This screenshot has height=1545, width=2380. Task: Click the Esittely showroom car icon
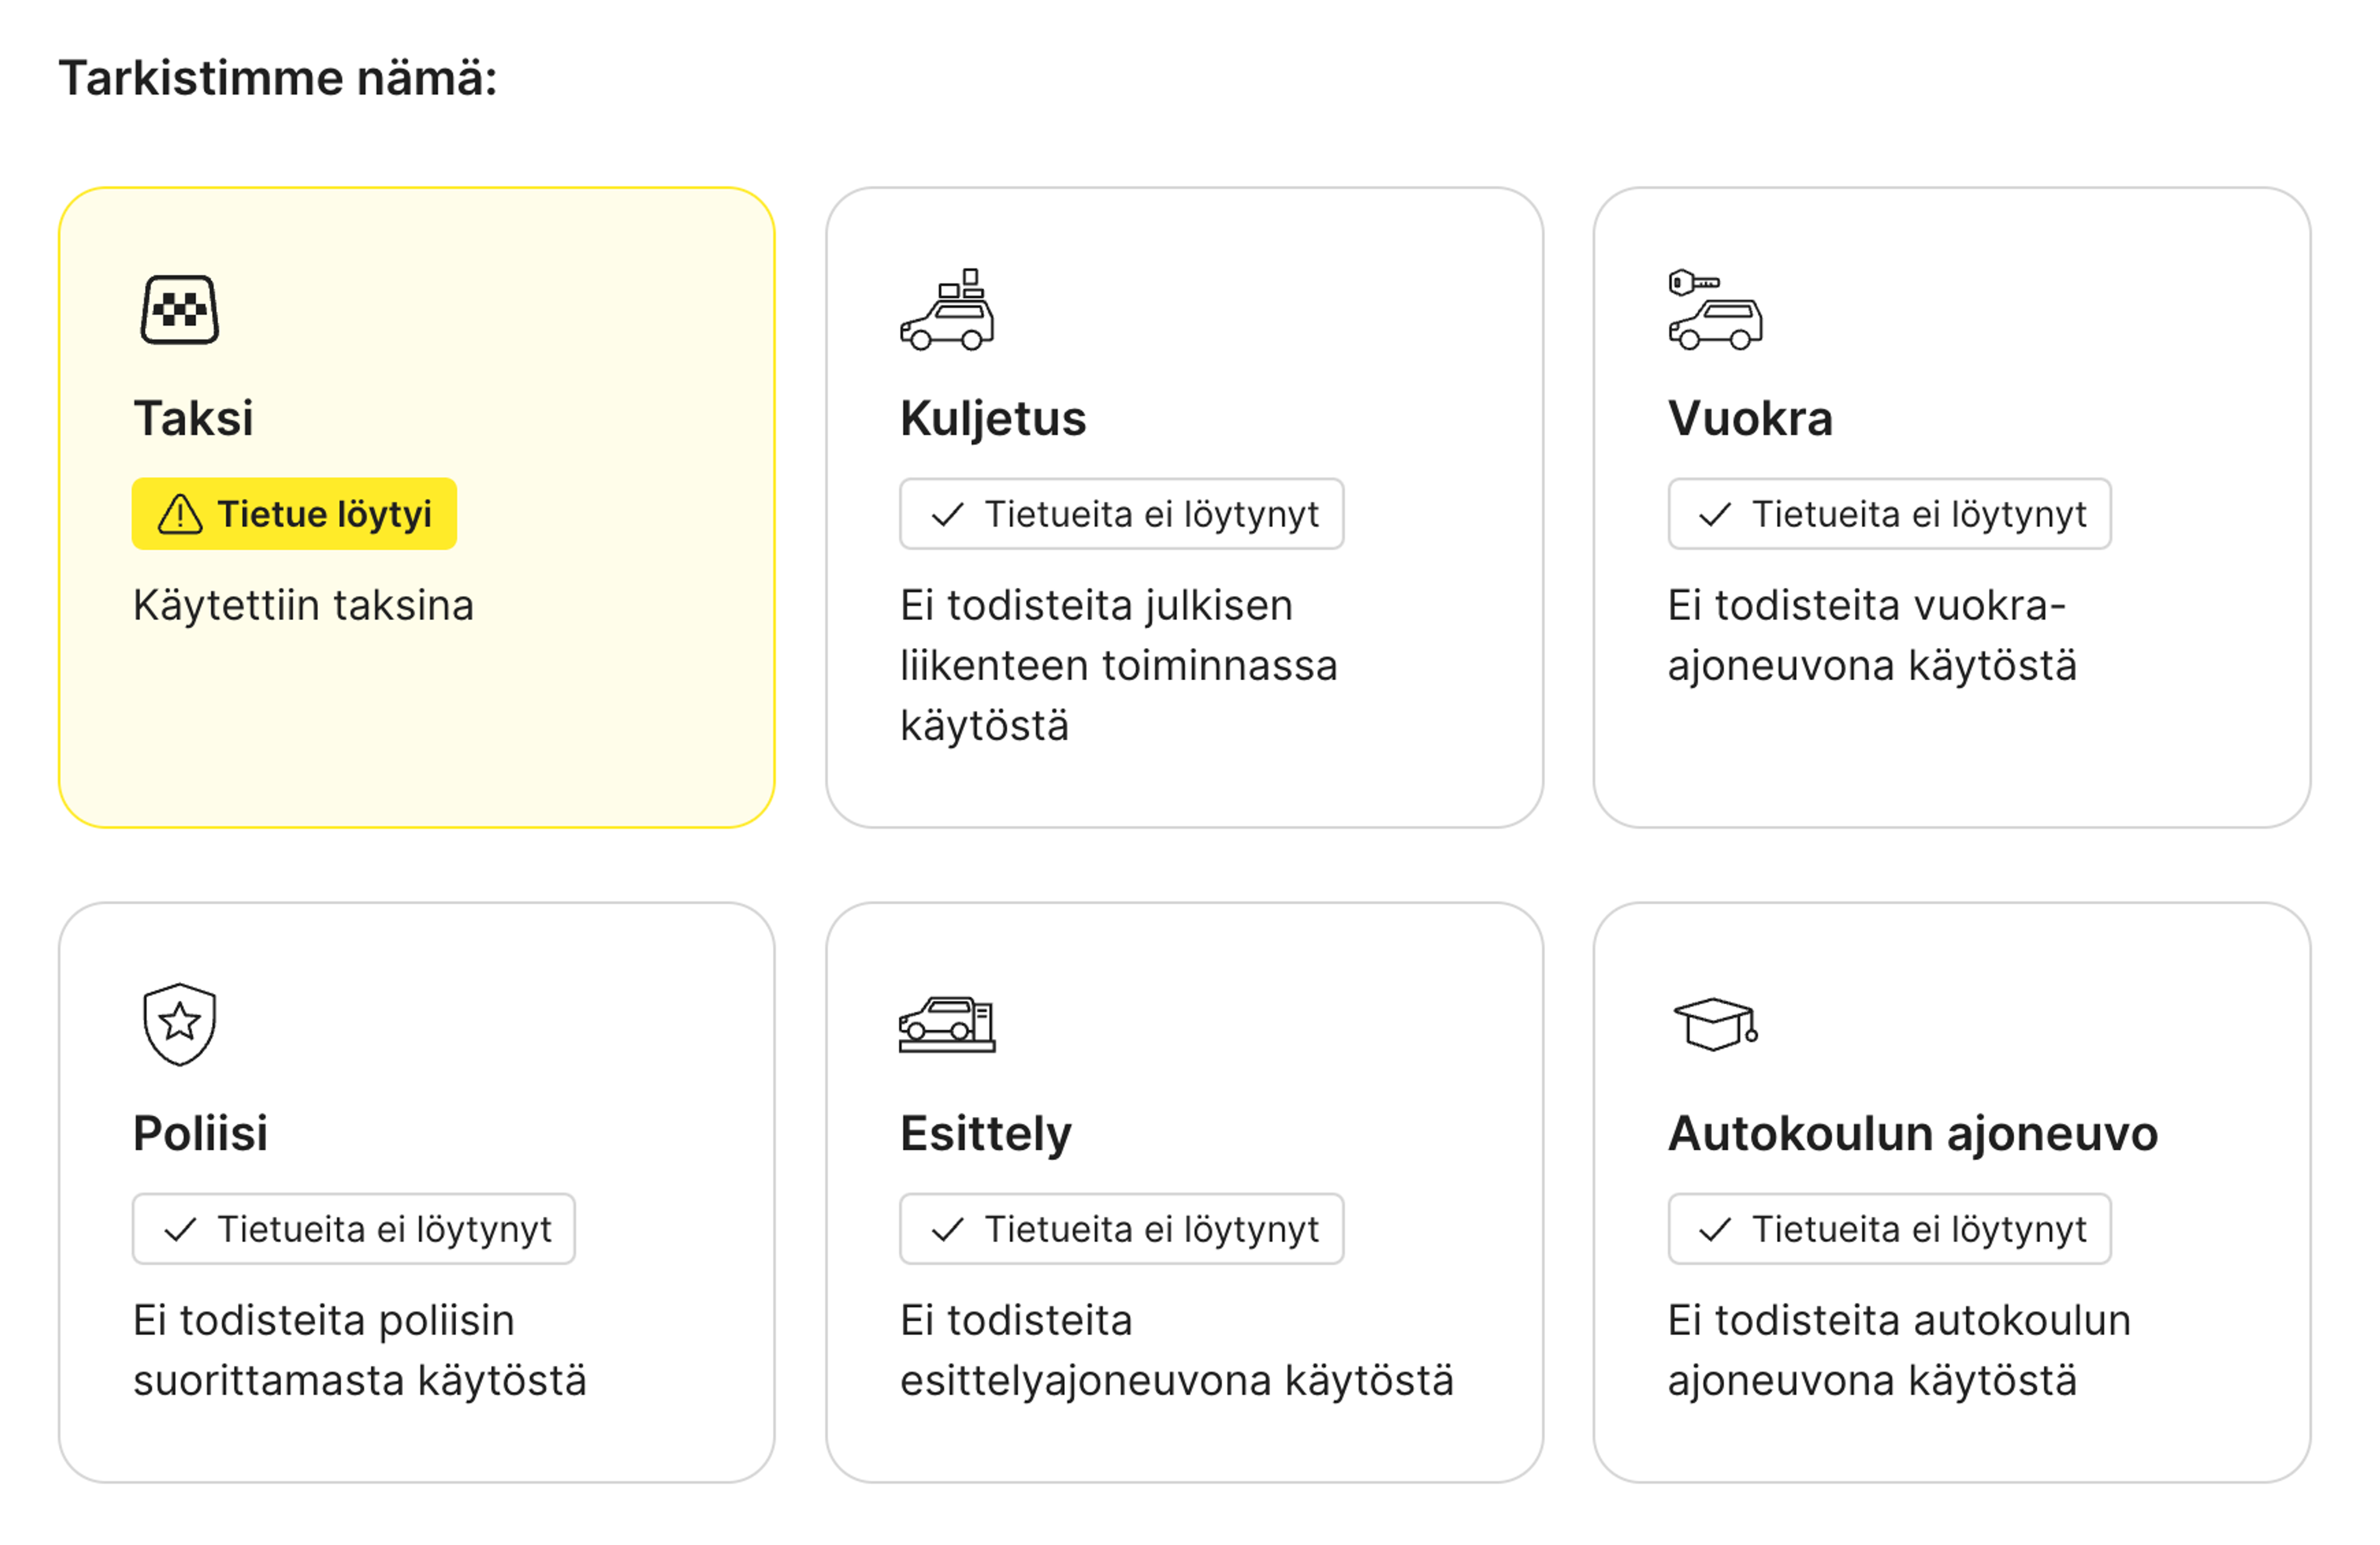click(x=947, y=1025)
